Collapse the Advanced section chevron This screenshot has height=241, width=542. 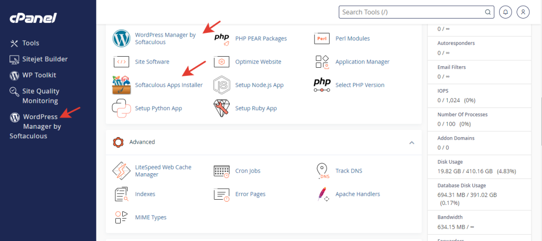(412, 142)
